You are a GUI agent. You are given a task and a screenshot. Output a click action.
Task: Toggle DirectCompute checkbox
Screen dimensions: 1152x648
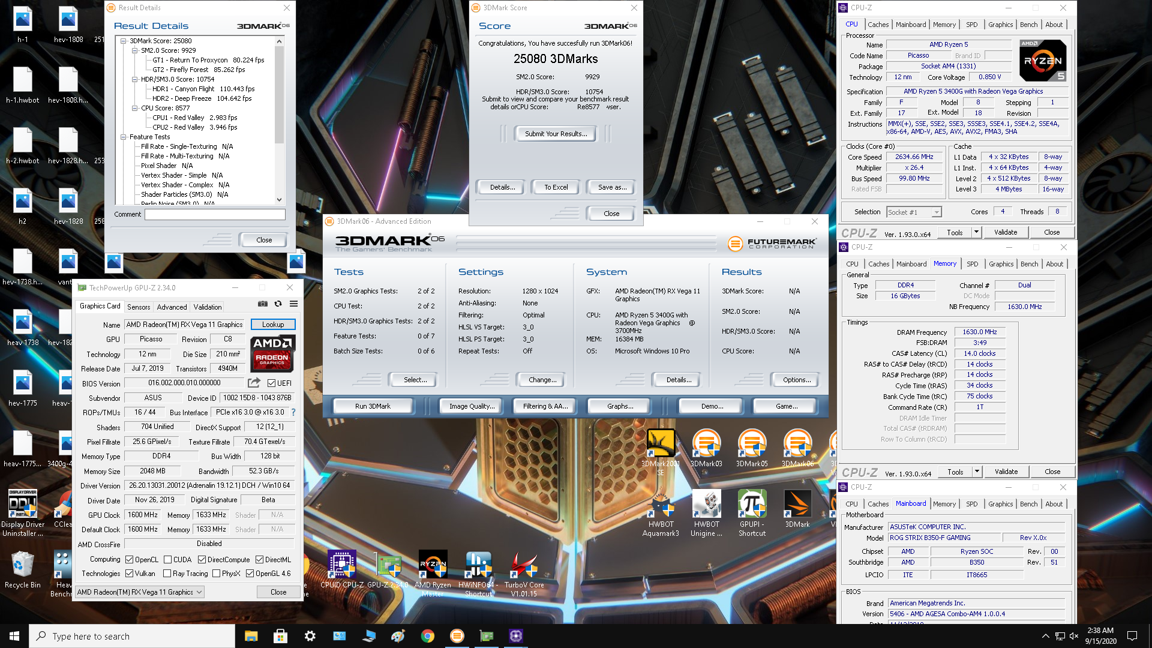(202, 559)
